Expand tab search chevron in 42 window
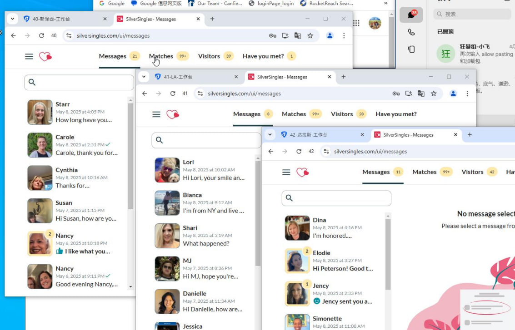This screenshot has height=330, width=515. (x=270, y=135)
